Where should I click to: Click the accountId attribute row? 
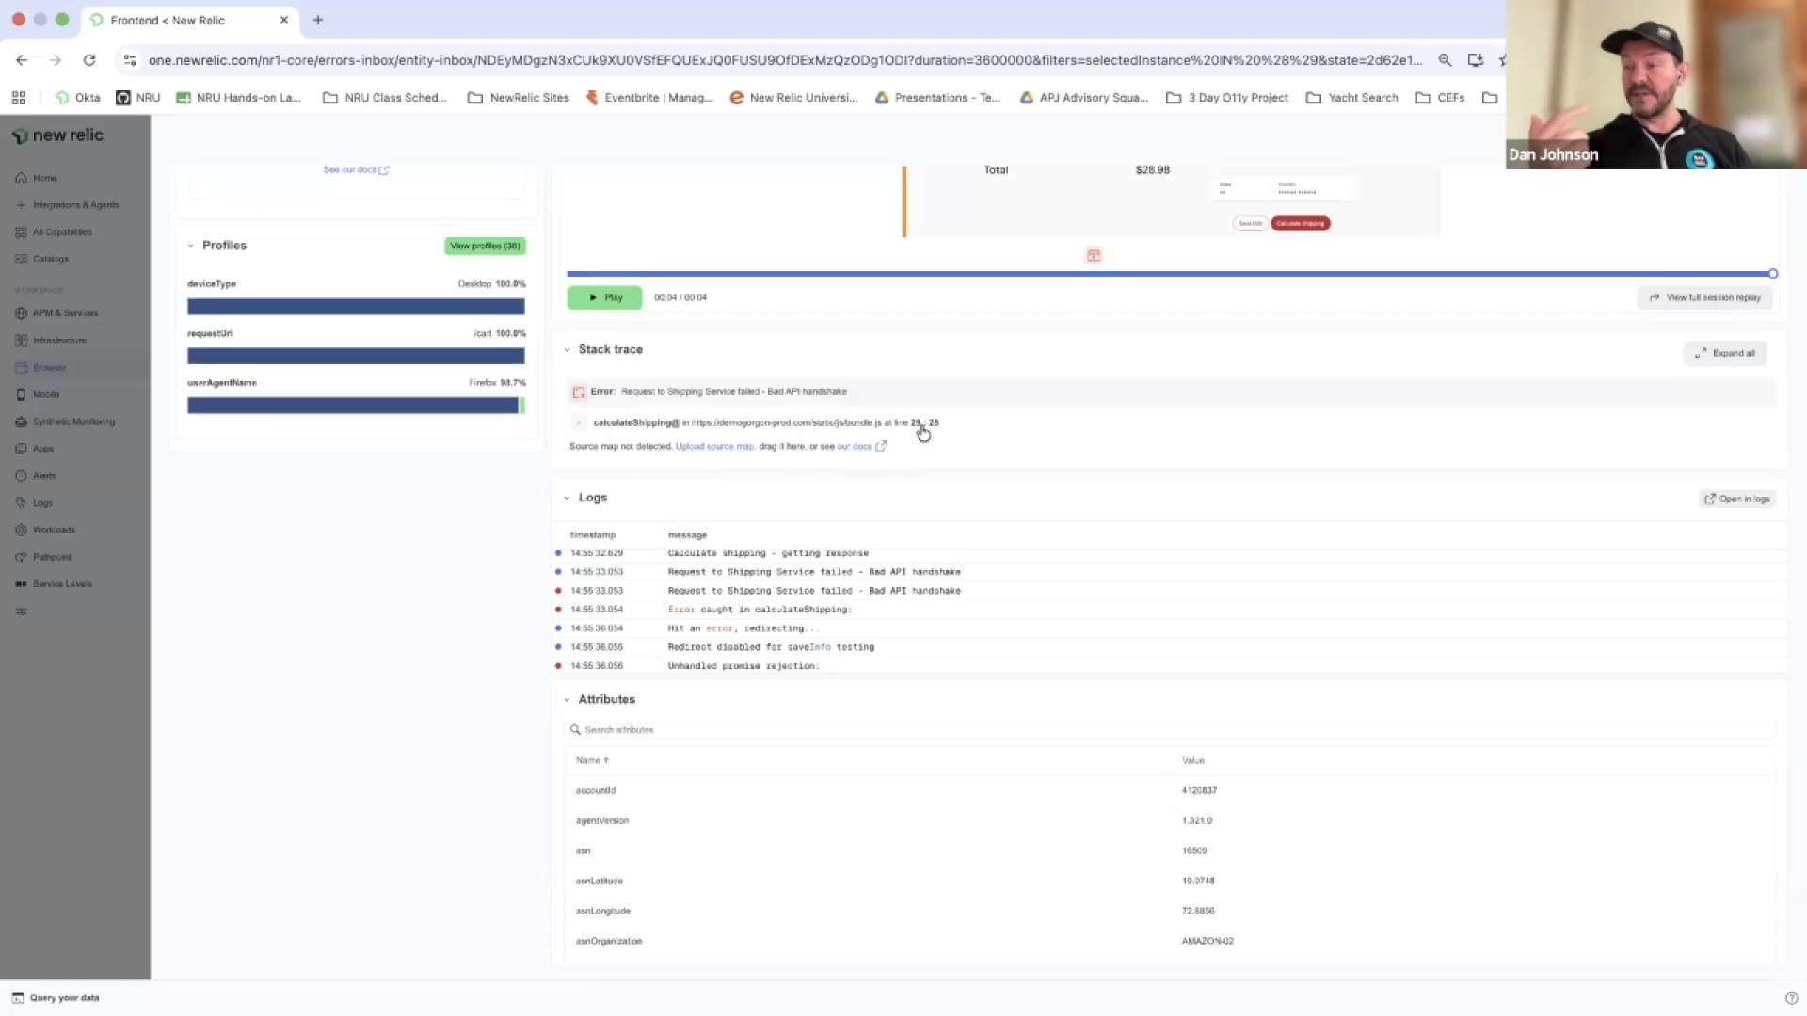tap(1170, 791)
